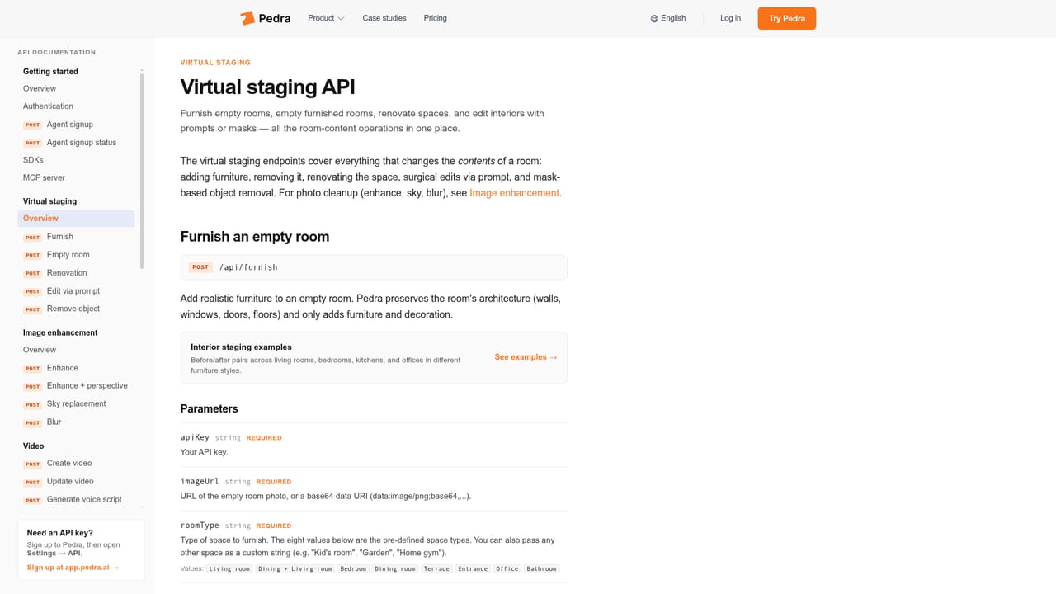Viewport: 1056px width, 594px height.
Task: Open the Authentication docs page
Action: pyautogui.click(x=48, y=106)
